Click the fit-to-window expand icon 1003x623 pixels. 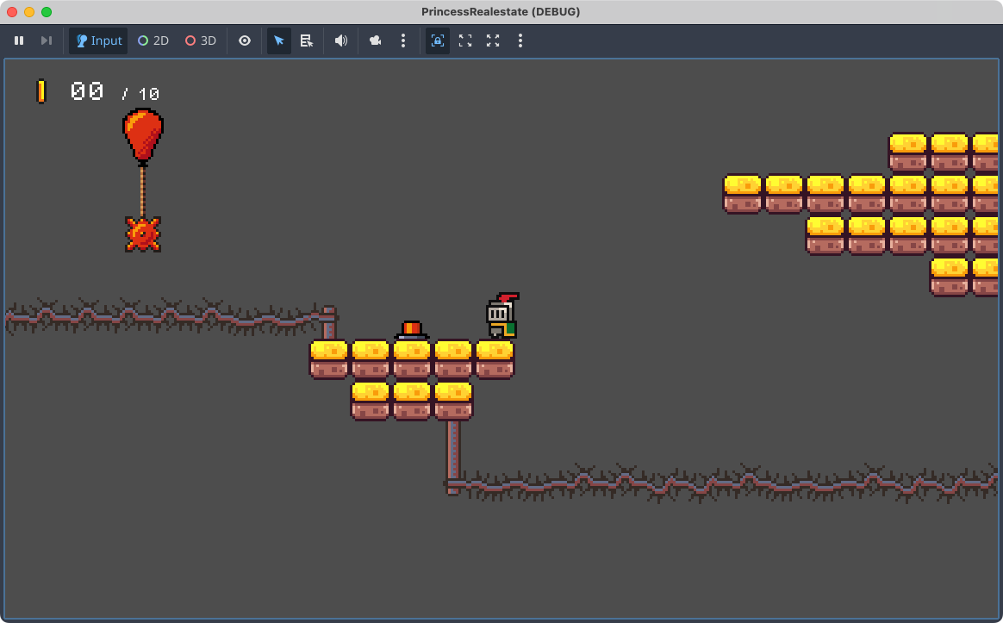(465, 40)
